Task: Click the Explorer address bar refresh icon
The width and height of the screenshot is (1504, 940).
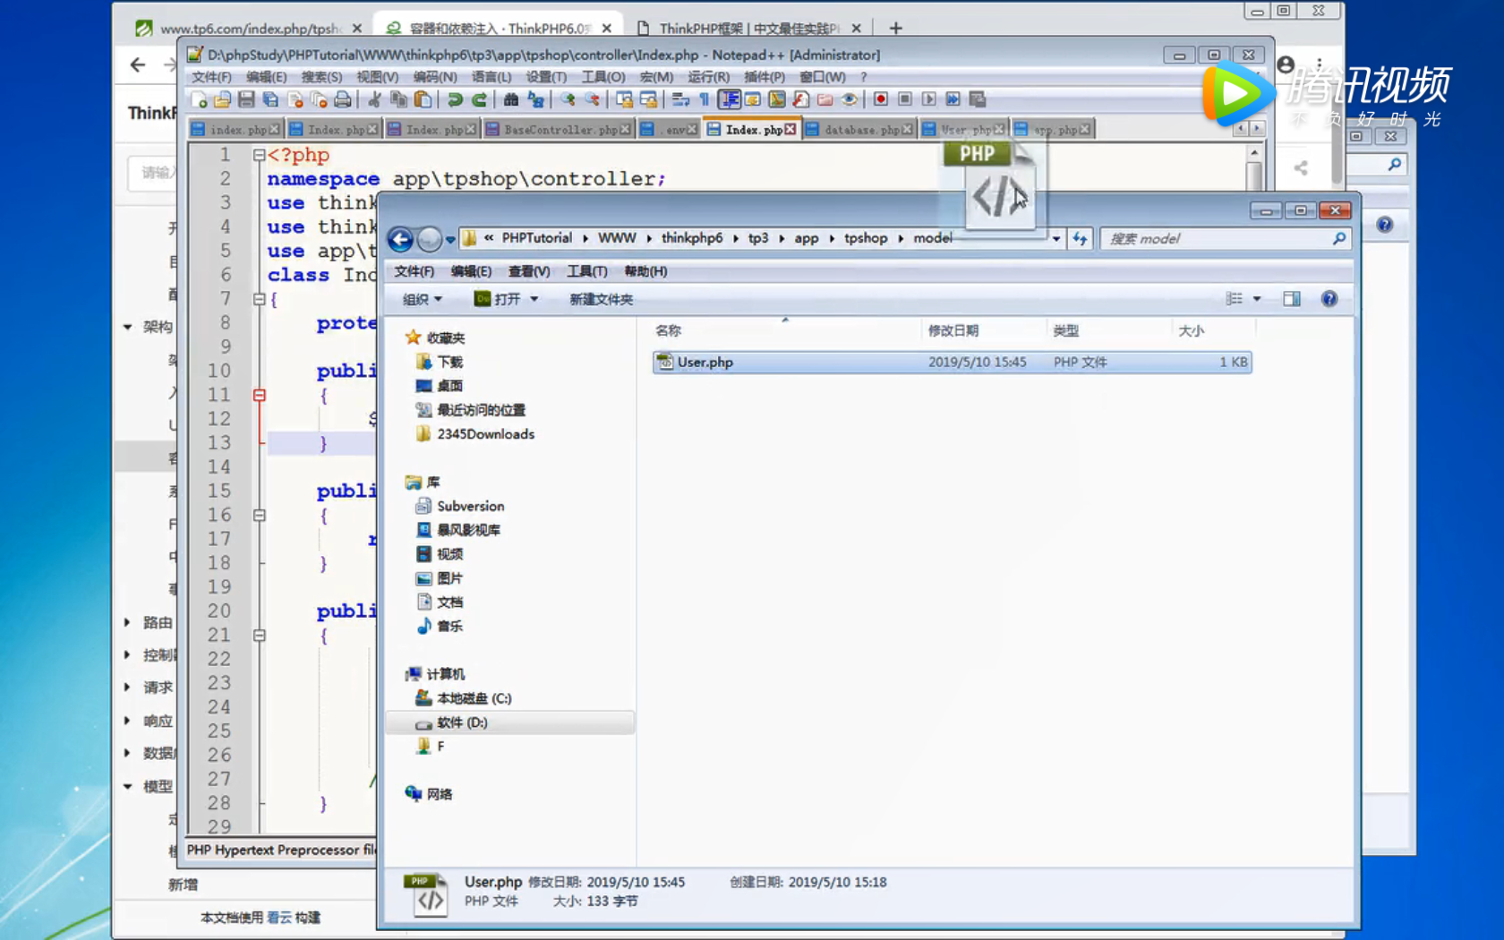Action: (x=1080, y=238)
